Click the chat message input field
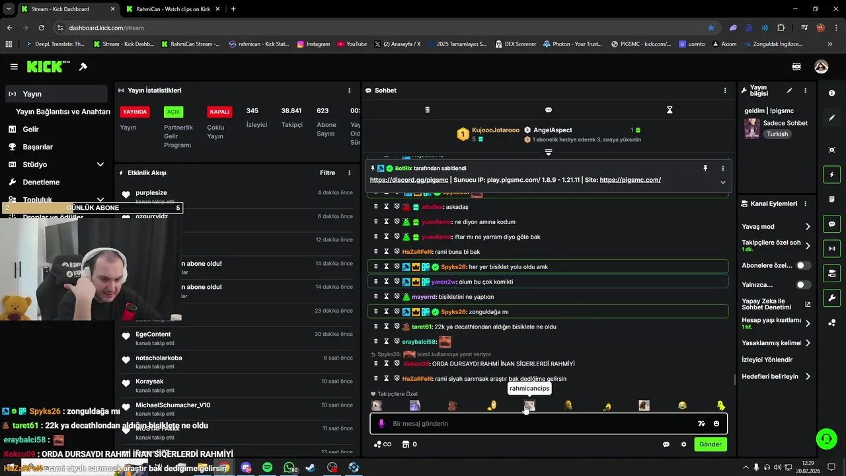 coord(542,424)
